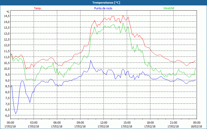Click the 10,5 y-axis value
Viewport: 207px width, 129px height.
7,63
